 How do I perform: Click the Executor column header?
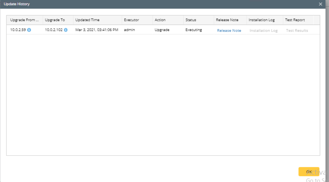click(137, 20)
